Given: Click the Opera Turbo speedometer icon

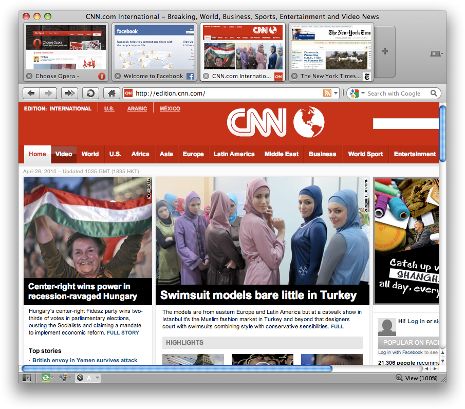Looking at the screenshot, I should pyautogui.click(x=80, y=378).
